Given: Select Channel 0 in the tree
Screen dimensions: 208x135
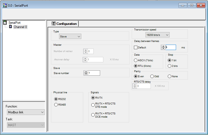Looking at the screenshot, I should (20, 27).
